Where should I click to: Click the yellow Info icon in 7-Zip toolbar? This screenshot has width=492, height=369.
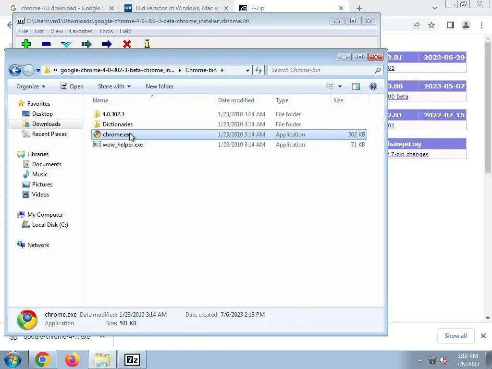(x=147, y=44)
